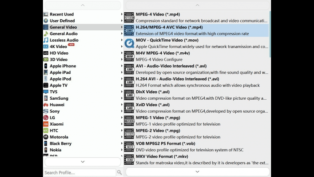Choose DivX Video (*.avi) format

196,95
